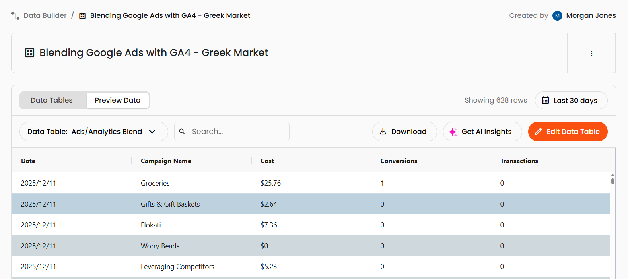This screenshot has width=628, height=279.
Task: Click the Data Builder breadcrumb icon
Action: (15, 15)
